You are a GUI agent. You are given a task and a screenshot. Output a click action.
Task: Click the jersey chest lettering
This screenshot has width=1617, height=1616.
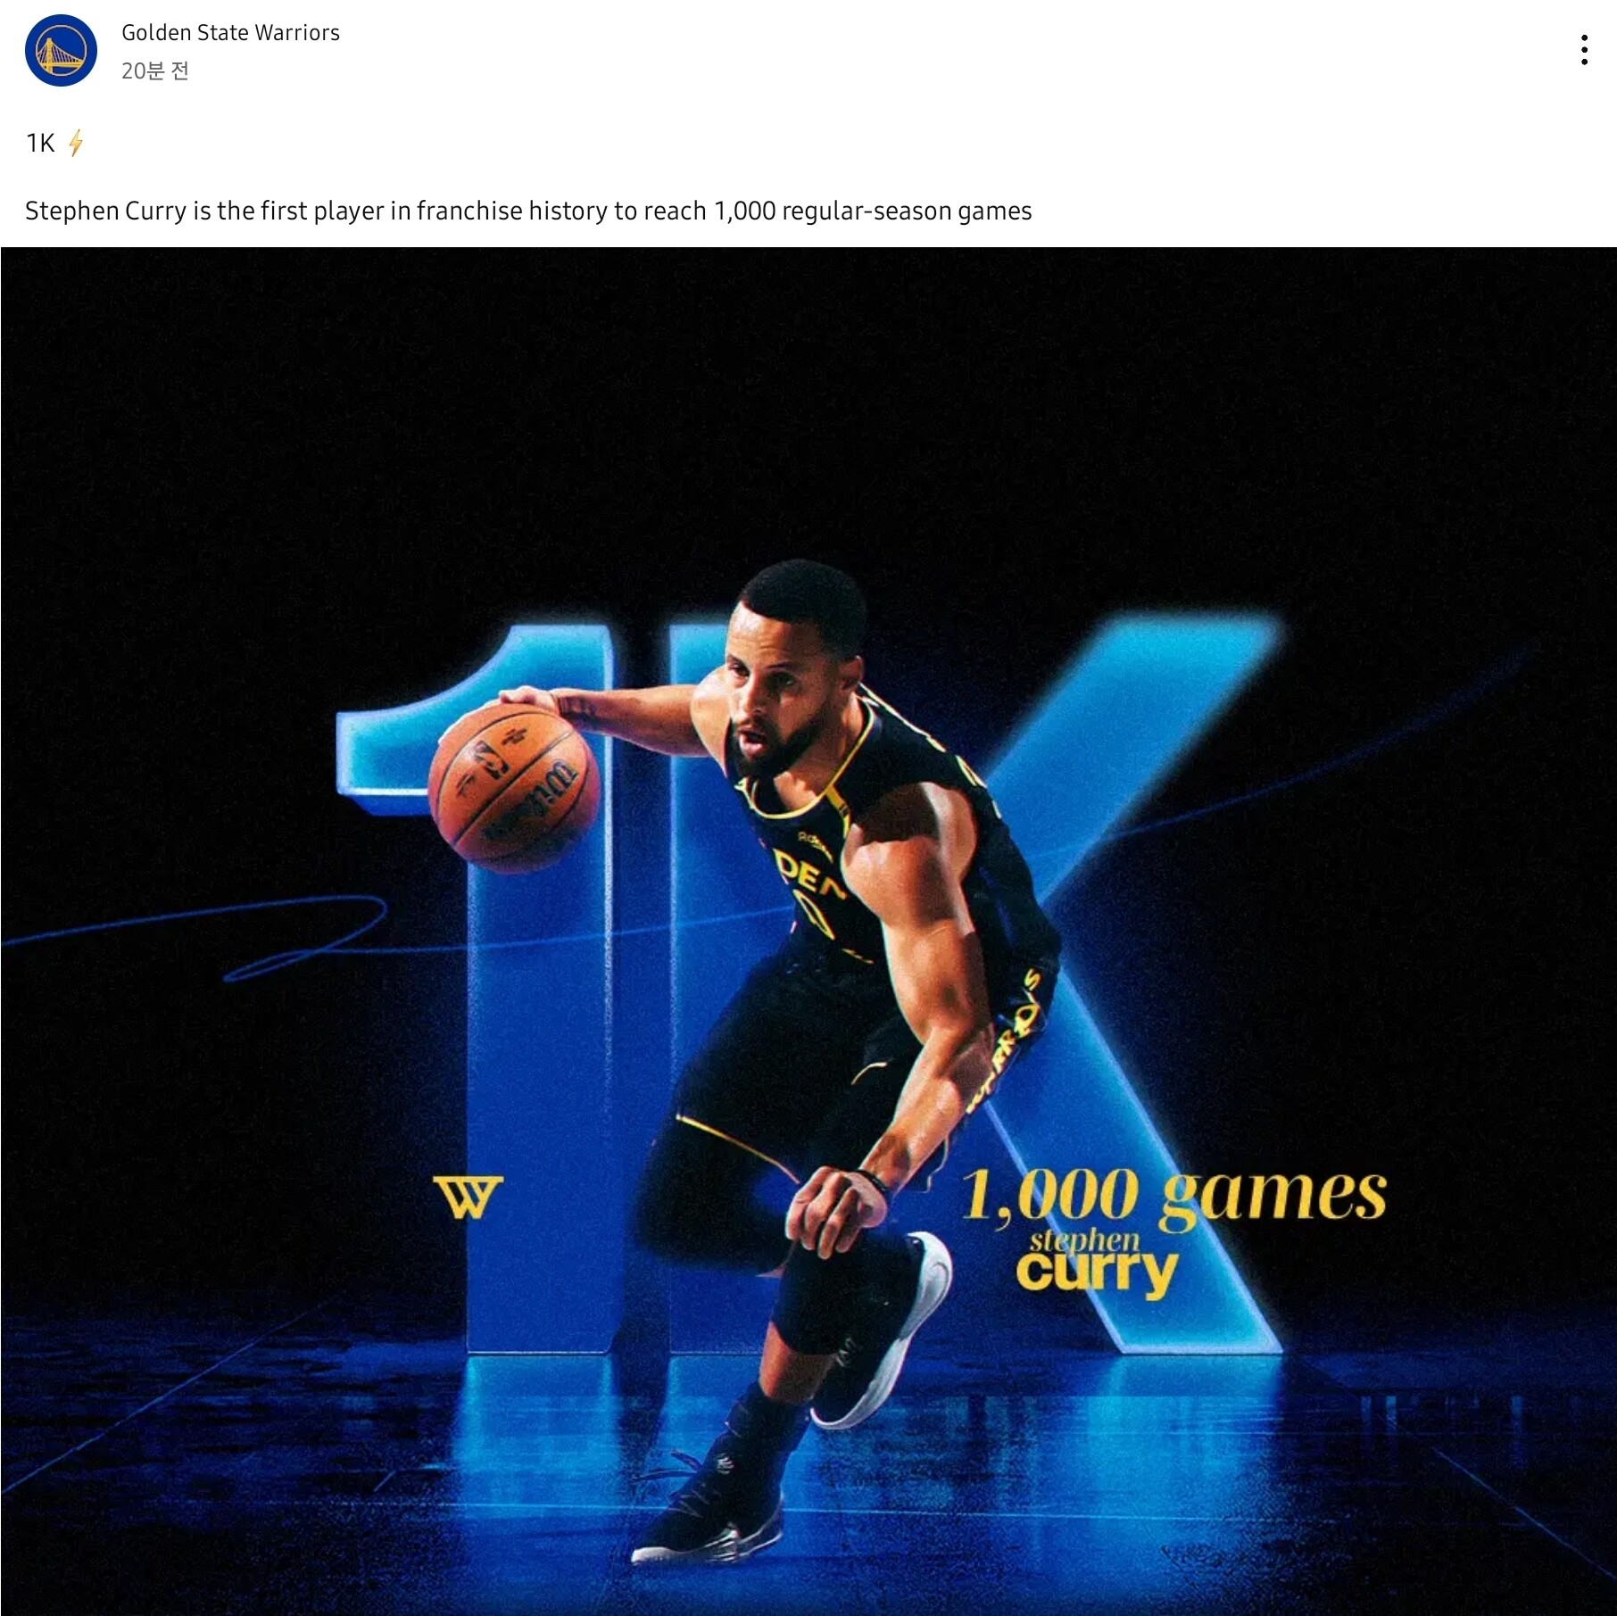(x=808, y=879)
